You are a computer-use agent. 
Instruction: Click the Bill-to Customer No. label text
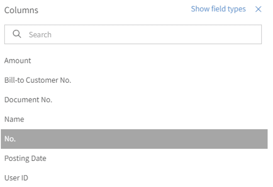(38, 80)
